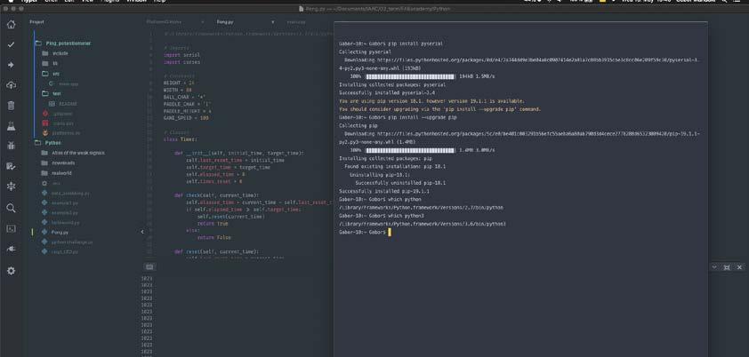This screenshot has height=357, width=749.
Task: Click the 'import serial' code line
Action: pos(181,55)
